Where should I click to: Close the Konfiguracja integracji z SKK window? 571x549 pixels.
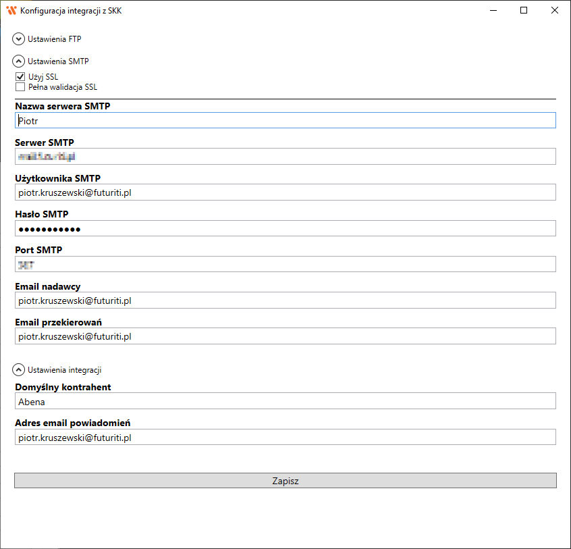tap(554, 11)
